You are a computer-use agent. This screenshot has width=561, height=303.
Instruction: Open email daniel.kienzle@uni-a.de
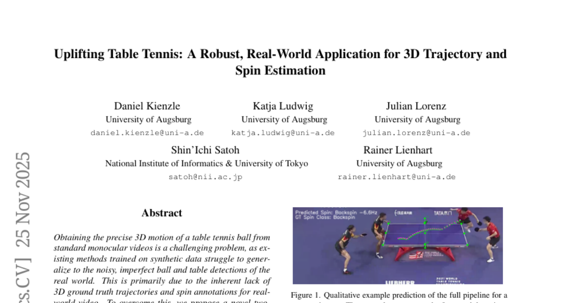(147, 133)
